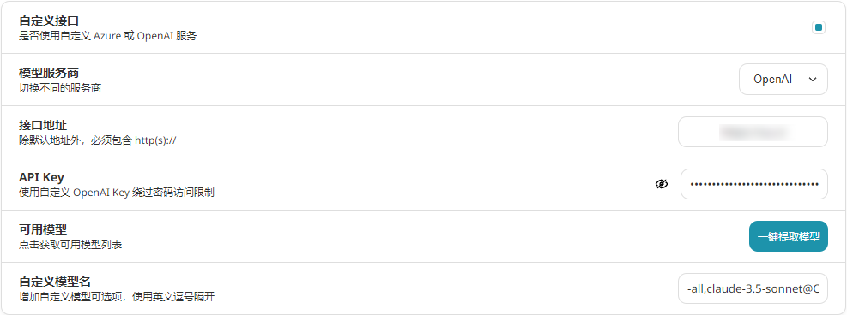The height and width of the screenshot is (315, 847).
Task: Click the 是否使用自定义 Azure 或 OpenAI 服务 description
Action: coord(108,37)
